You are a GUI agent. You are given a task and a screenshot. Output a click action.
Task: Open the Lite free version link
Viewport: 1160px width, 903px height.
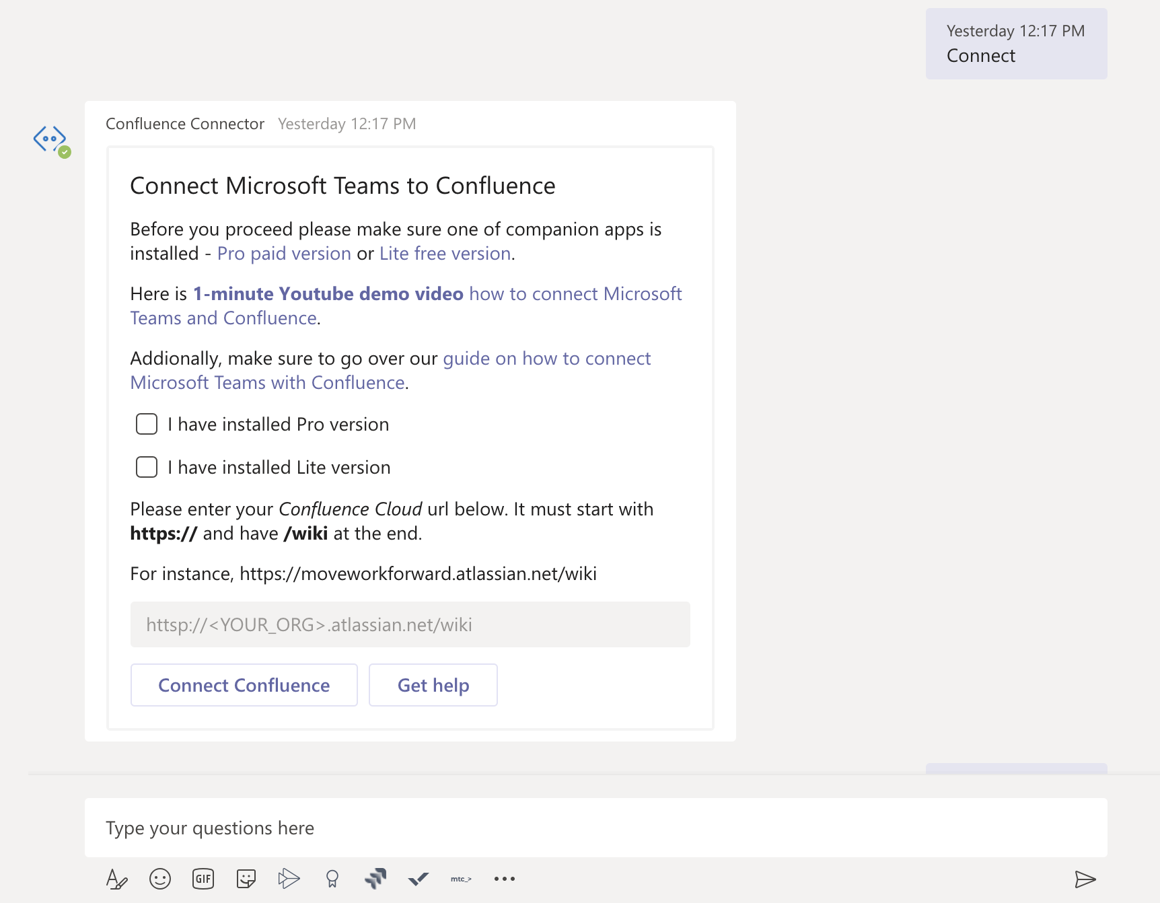pyautogui.click(x=443, y=253)
